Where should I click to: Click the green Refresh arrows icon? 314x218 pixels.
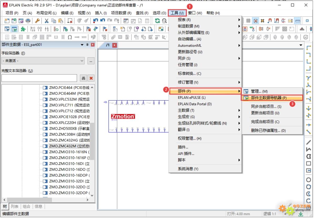[157, 21]
